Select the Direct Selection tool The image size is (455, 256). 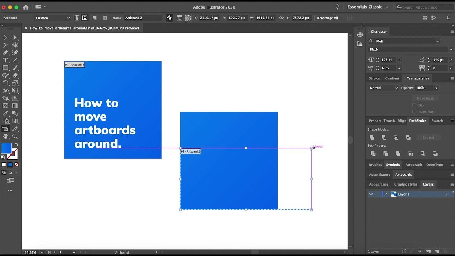point(15,37)
